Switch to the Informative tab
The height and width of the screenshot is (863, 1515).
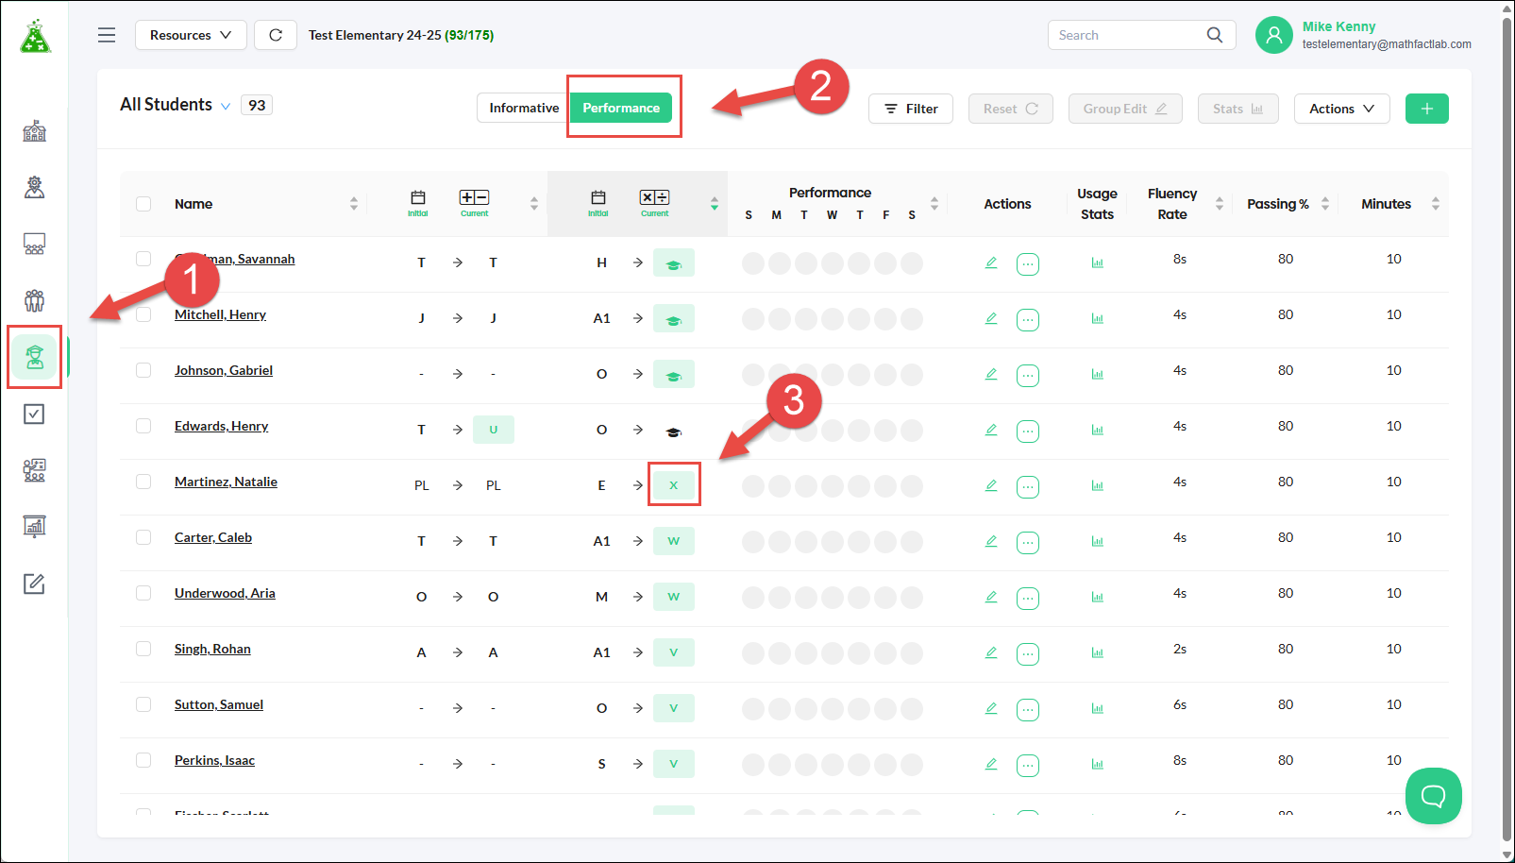524,108
